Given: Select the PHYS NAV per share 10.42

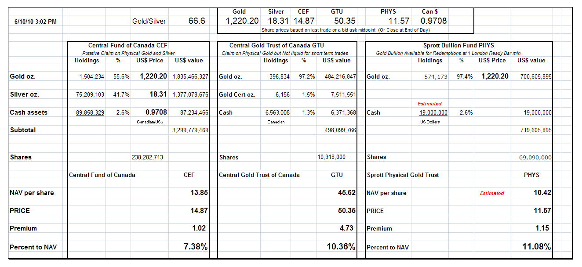Looking at the screenshot, I should (x=542, y=192).
